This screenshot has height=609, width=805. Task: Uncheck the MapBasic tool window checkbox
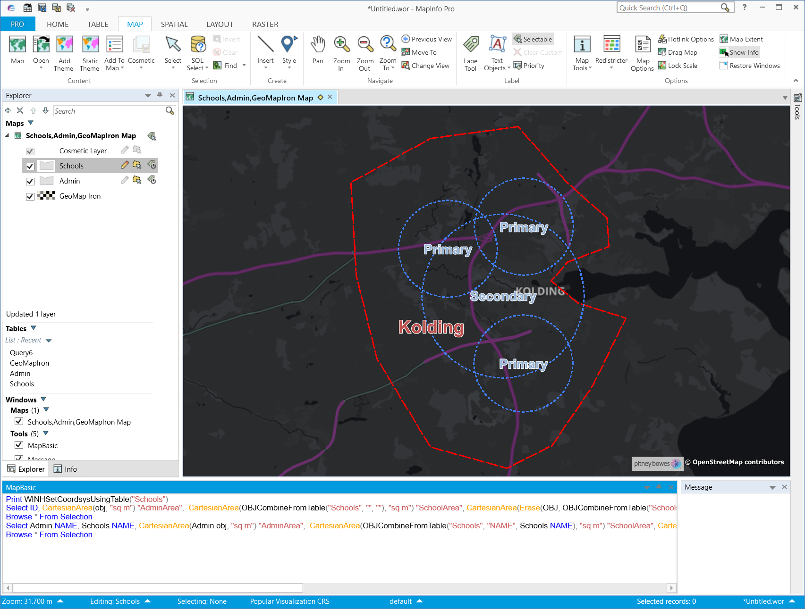19,445
